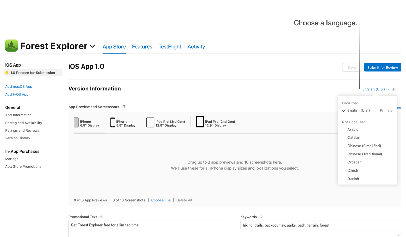Select 1.0 Prepare for Submission in sidebar
This screenshot has width=406, height=237.
pos(32,73)
